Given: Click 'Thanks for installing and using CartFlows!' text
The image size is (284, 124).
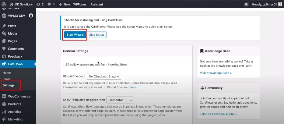Looking at the screenshot, I should [94, 20].
